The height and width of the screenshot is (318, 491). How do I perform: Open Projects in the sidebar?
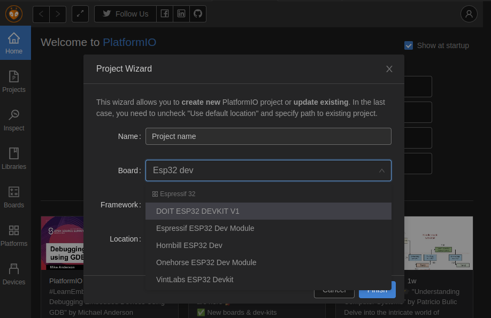click(x=14, y=81)
